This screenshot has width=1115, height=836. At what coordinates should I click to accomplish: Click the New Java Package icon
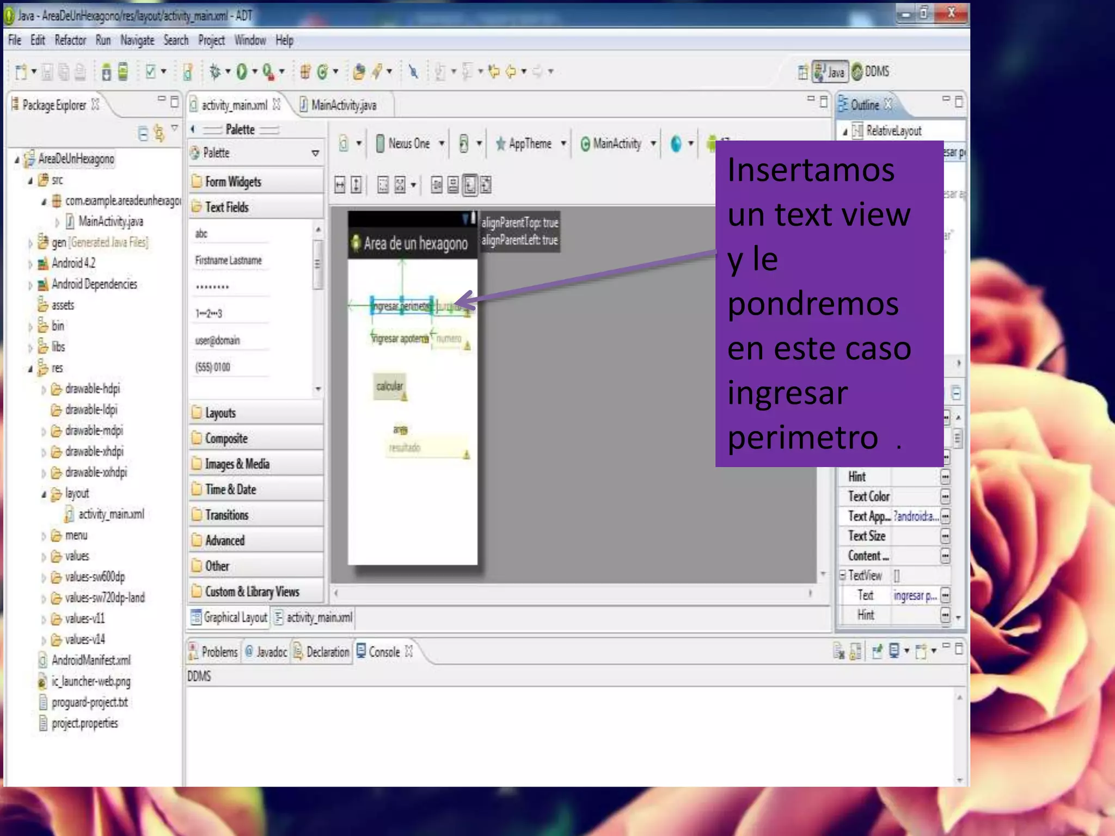(305, 71)
